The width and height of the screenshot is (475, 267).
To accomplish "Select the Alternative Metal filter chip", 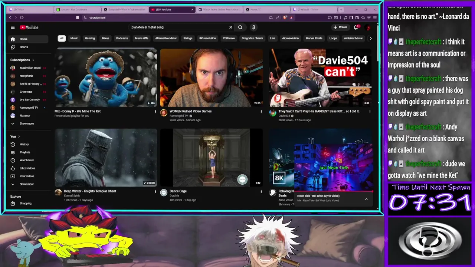I will 166,38.
